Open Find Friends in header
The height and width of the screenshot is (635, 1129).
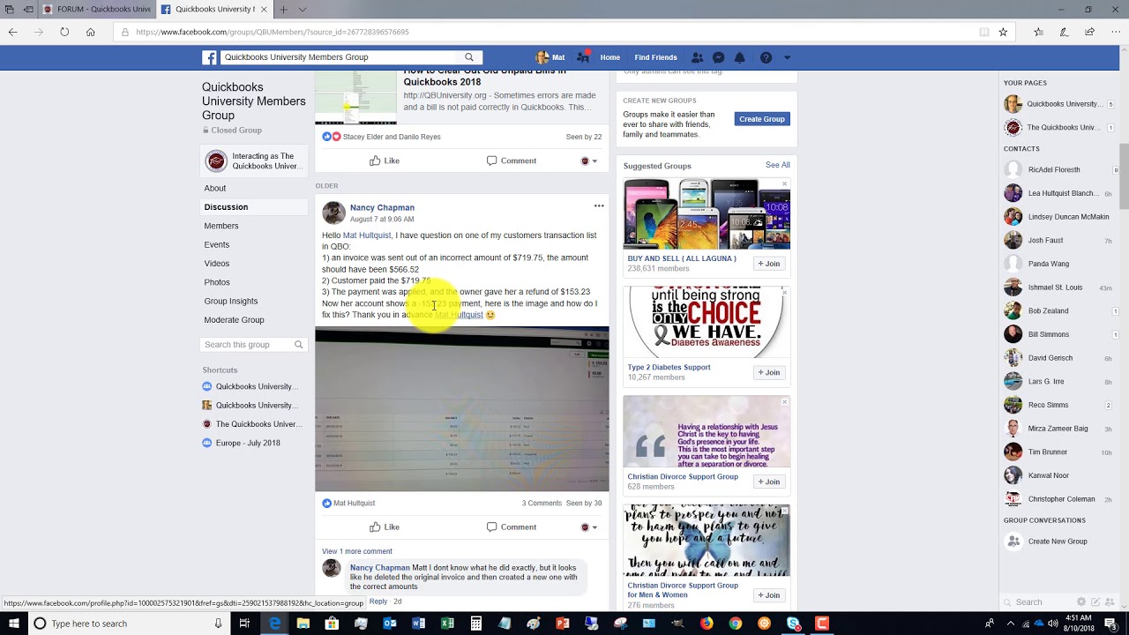coord(655,57)
